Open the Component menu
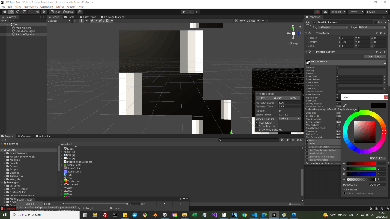The height and width of the screenshot is (219, 390). [x=47, y=6]
